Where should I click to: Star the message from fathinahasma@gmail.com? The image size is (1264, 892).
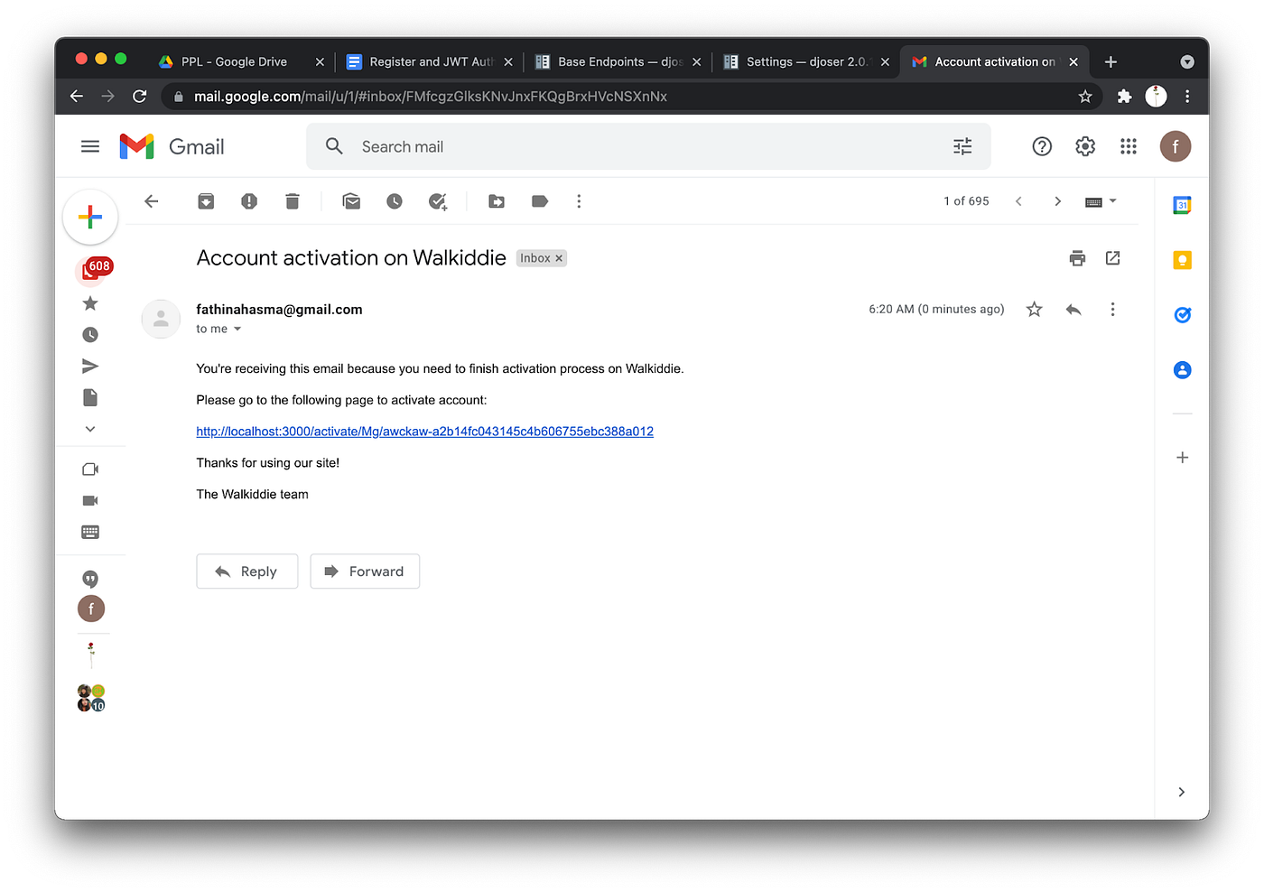pyautogui.click(x=1034, y=309)
